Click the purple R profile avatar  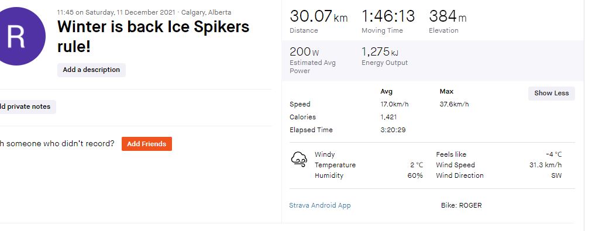(x=17, y=36)
